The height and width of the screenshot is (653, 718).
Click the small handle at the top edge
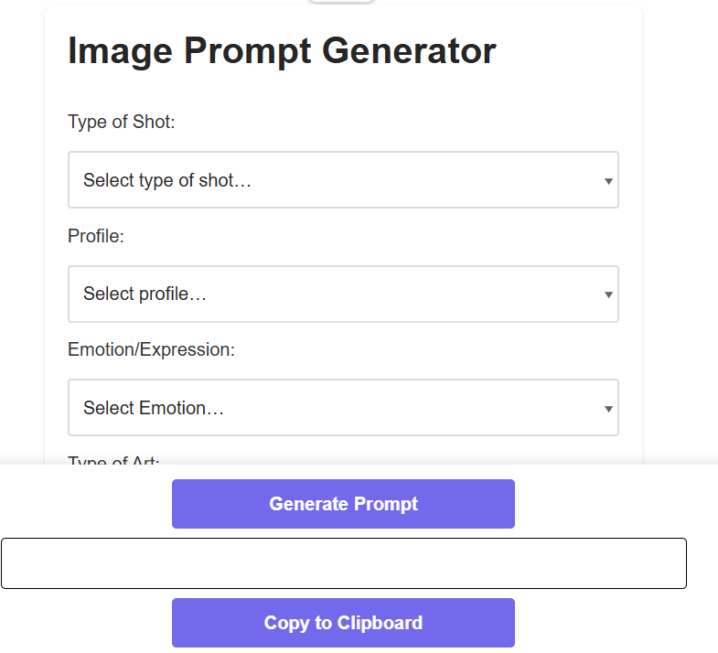[341, 1]
